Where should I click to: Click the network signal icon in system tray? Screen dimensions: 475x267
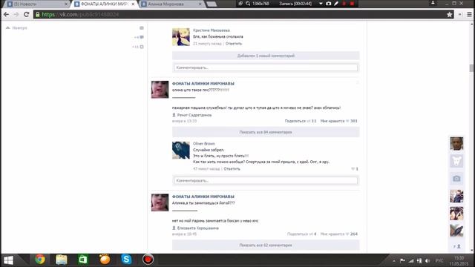(410, 260)
